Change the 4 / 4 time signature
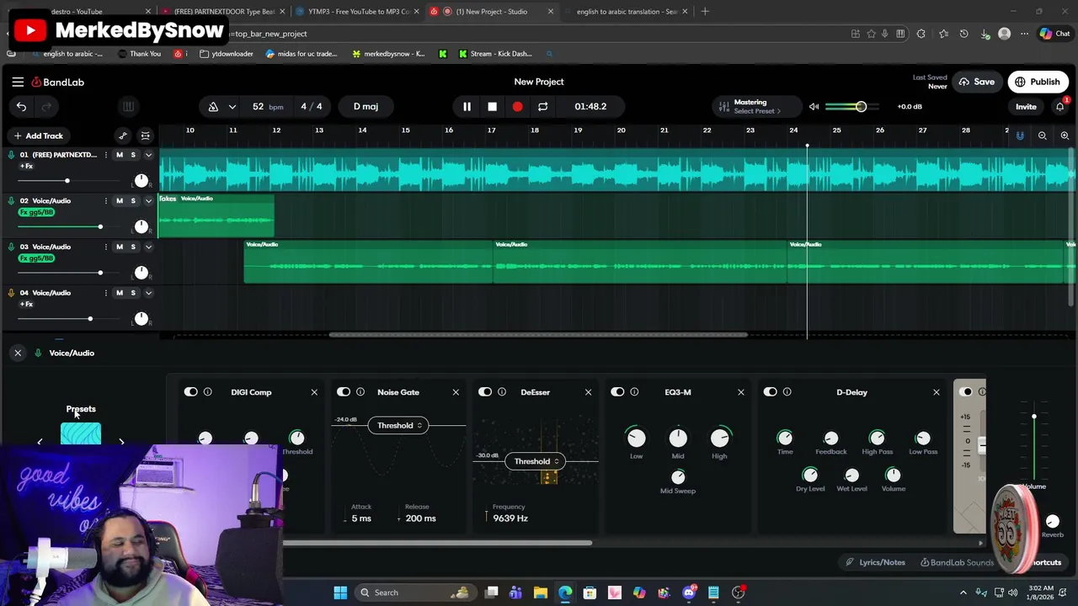This screenshot has width=1078, height=606. click(x=312, y=107)
